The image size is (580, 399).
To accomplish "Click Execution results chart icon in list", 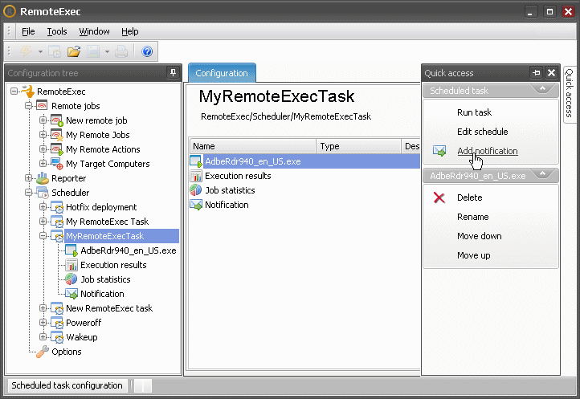I will click(x=196, y=176).
